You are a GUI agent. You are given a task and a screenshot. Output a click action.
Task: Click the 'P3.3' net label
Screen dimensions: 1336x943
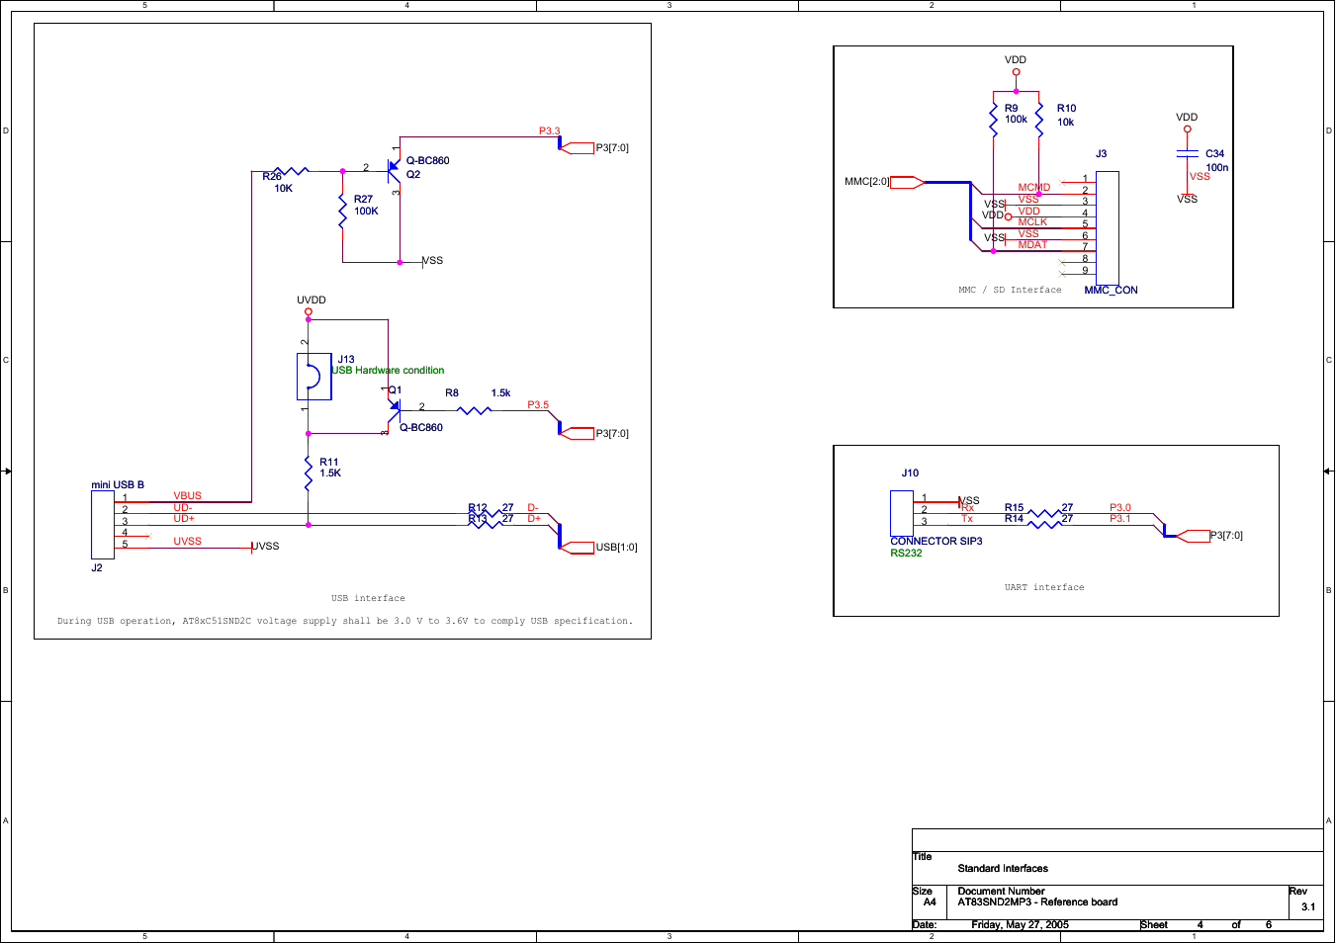(550, 131)
